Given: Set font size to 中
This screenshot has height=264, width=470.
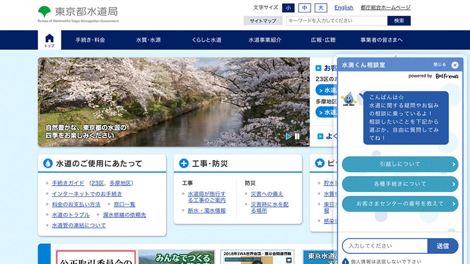Looking at the screenshot, I should [304, 8].
